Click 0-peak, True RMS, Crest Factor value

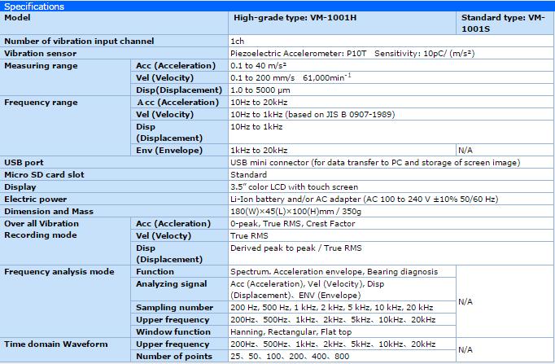click(x=293, y=223)
